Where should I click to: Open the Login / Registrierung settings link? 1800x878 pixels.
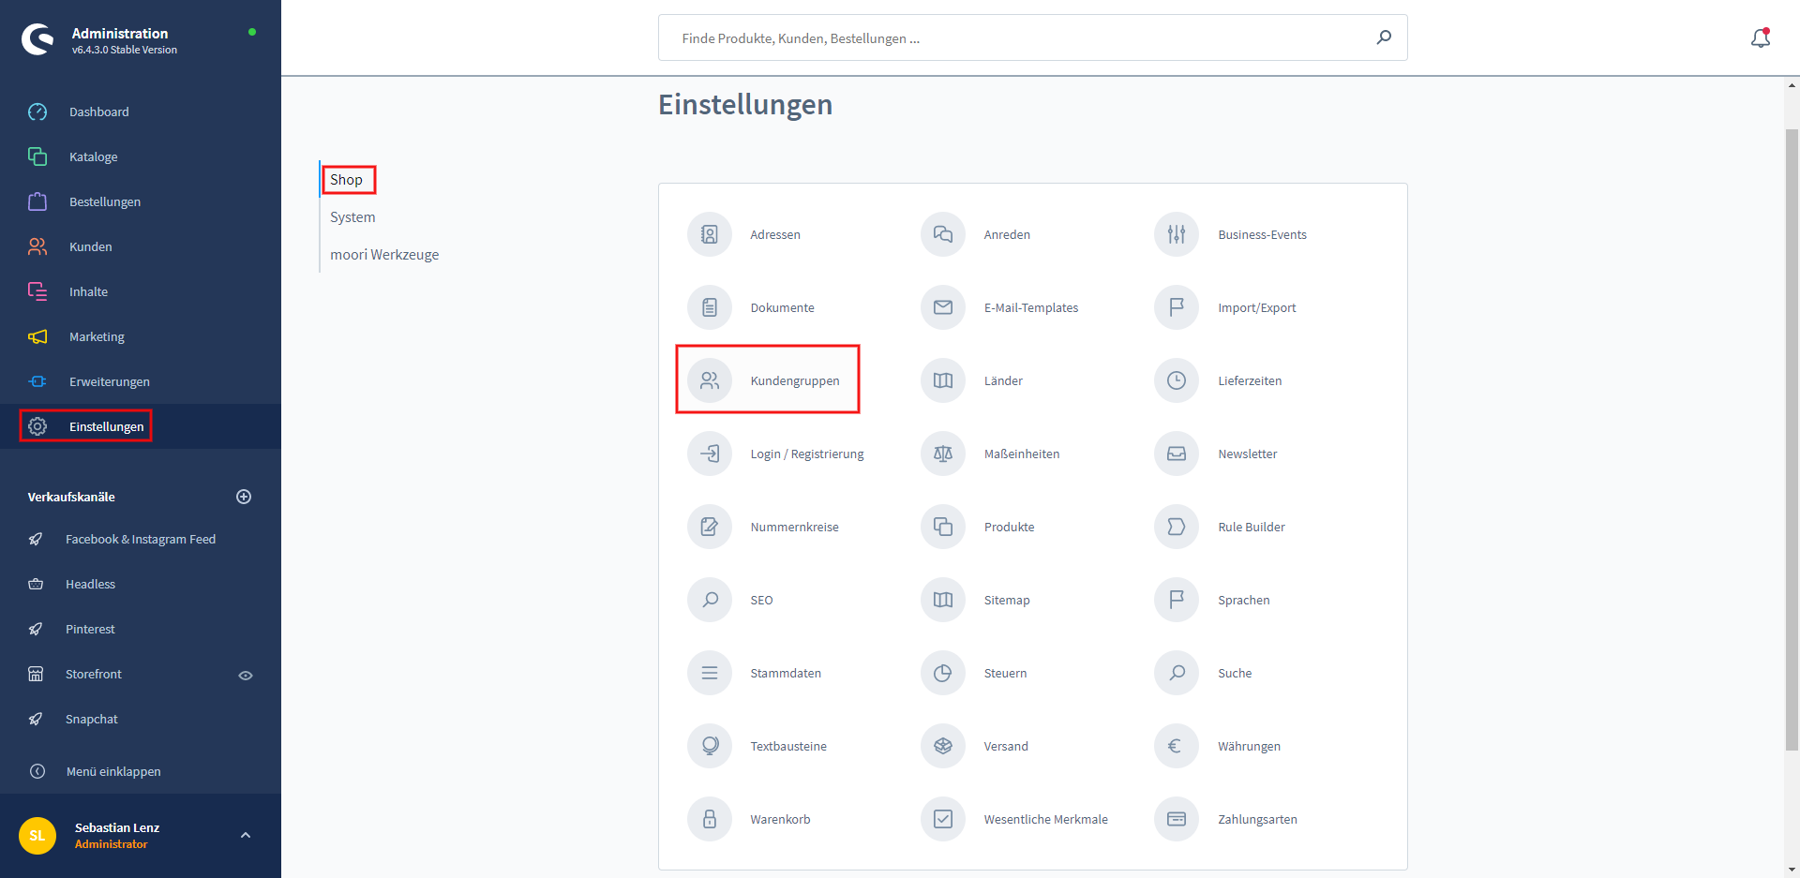coord(807,454)
